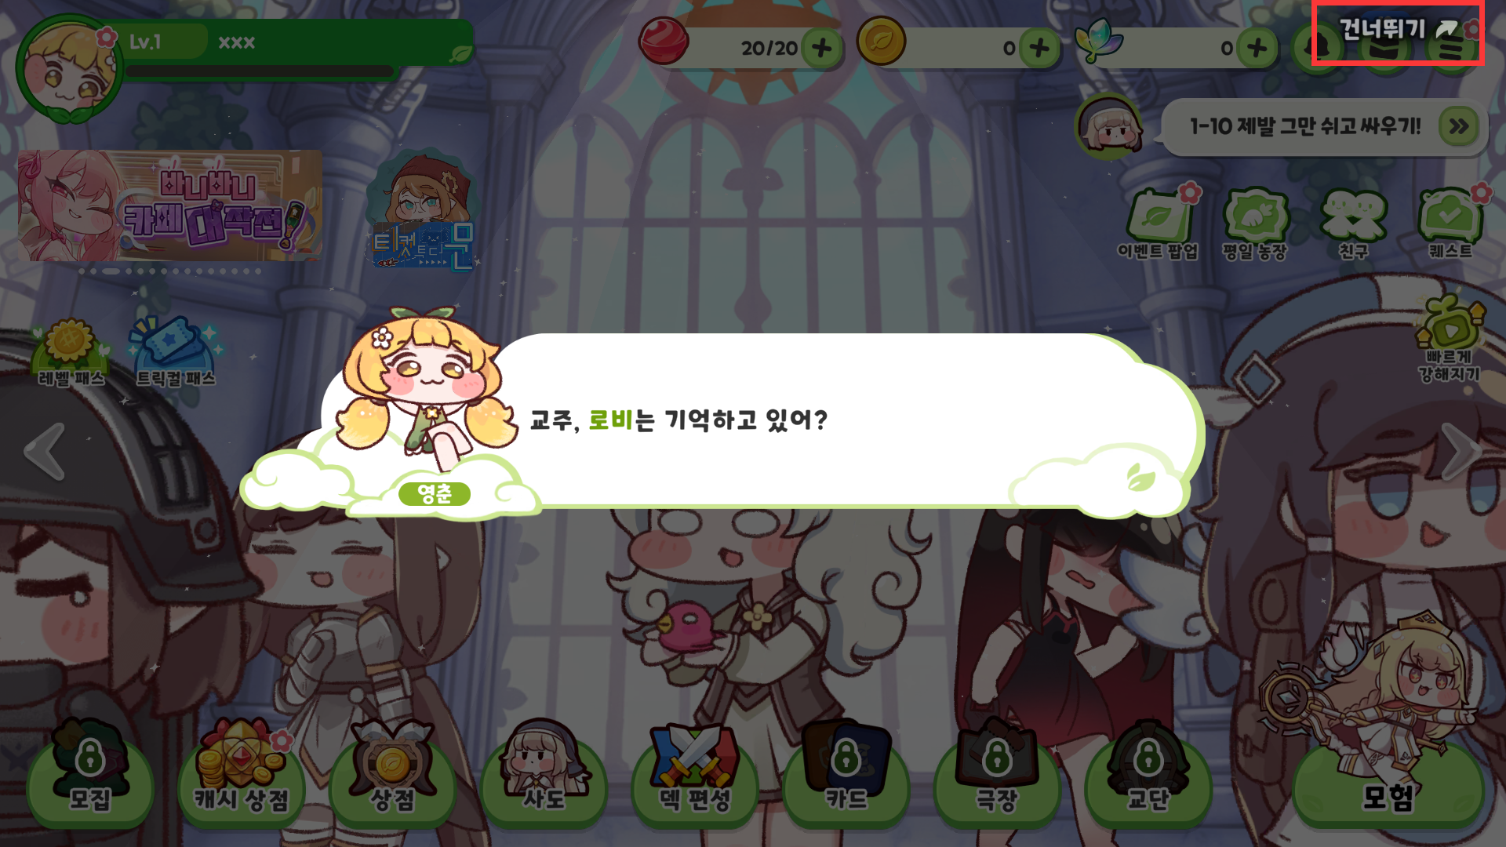This screenshot has height=847, width=1506.
Task: Add more red orb stamina with plus
Action: click(821, 48)
